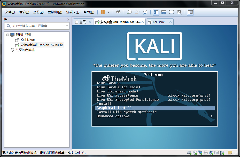
Task: Open the 选项卡(T) menu
Action: pyautogui.click(x=73, y=12)
